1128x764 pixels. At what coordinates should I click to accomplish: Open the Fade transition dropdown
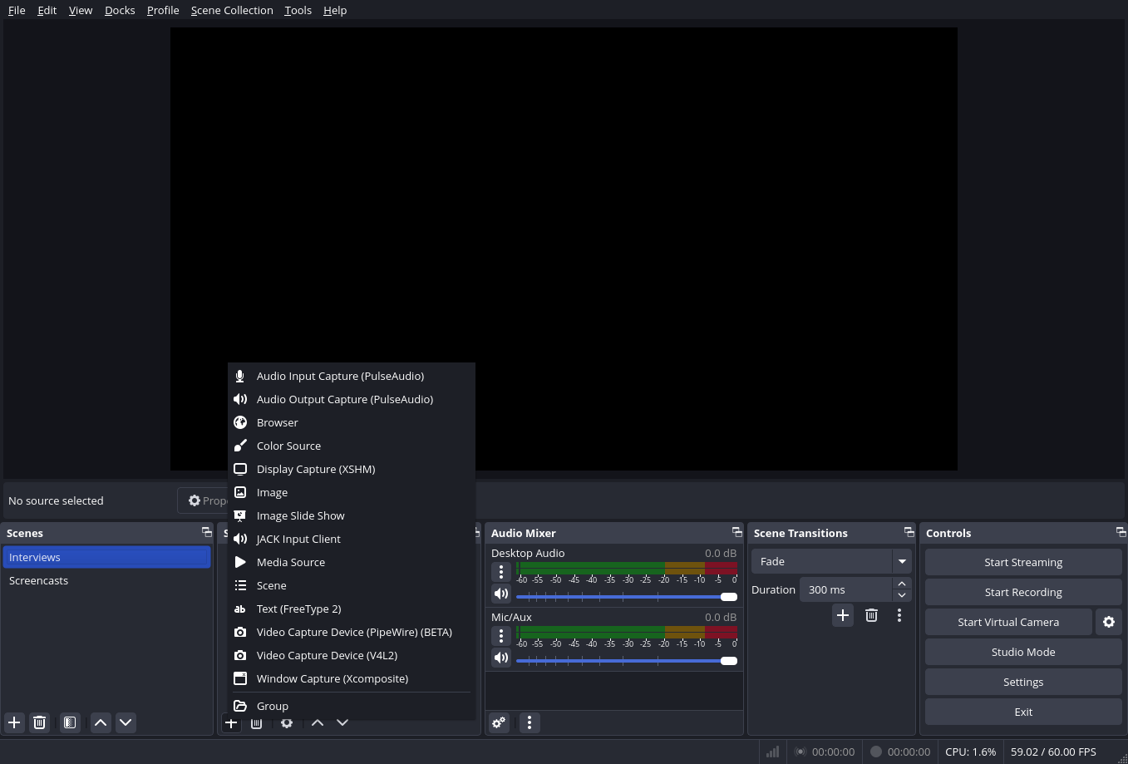[901, 561]
